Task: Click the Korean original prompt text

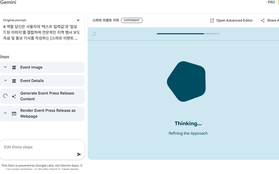Action: (x=41, y=32)
